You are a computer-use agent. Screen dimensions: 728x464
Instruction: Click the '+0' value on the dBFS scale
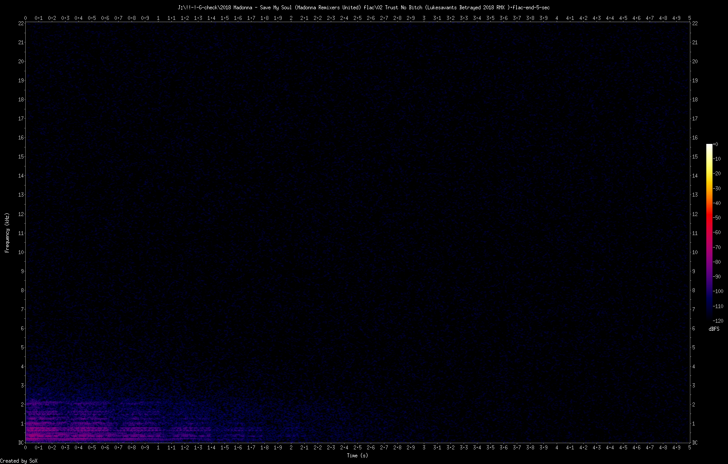[716, 144]
